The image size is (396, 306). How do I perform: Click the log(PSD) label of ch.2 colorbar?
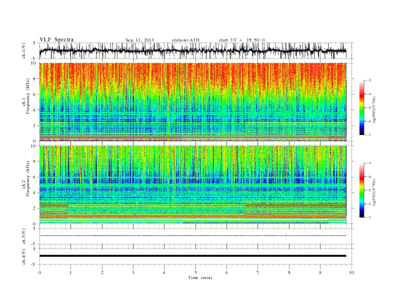(x=374, y=191)
